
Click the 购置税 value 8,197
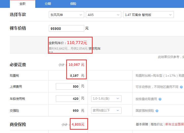(x=74, y=76)
